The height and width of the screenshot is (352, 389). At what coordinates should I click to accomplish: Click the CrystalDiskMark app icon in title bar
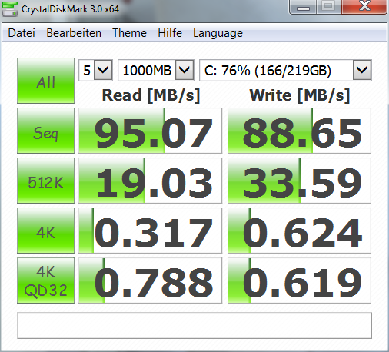tap(9, 8)
